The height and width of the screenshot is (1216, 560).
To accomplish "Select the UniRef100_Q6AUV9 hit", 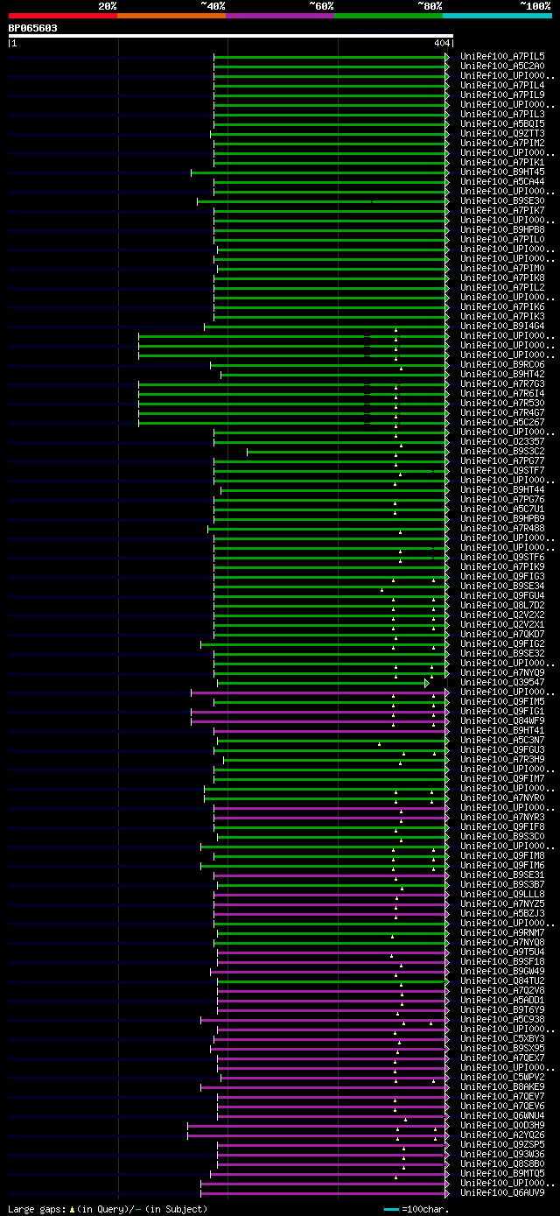I will [x=502, y=1192].
